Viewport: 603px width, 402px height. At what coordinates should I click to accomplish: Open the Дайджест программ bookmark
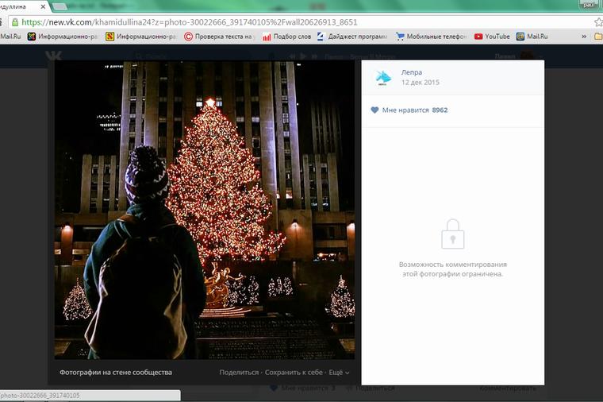click(x=355, y=37)
